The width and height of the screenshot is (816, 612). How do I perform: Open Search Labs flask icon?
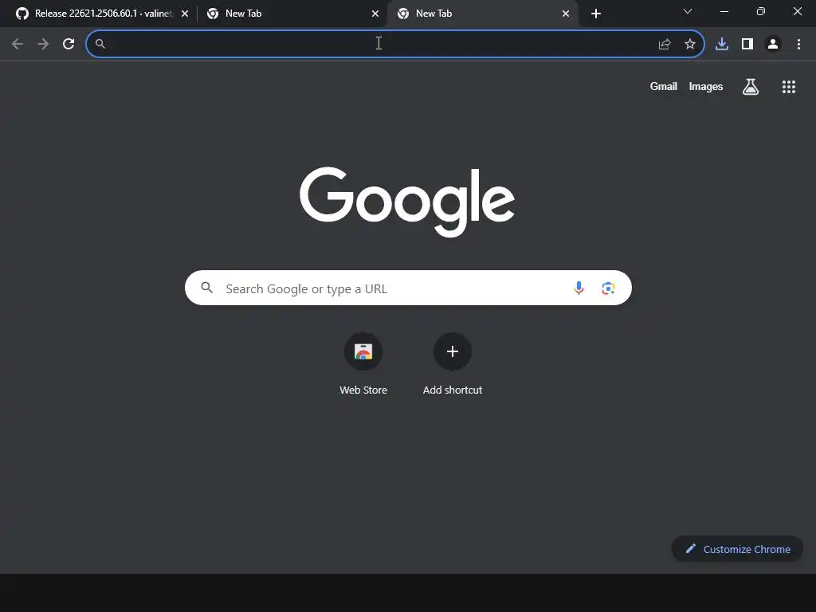point(751,87)
